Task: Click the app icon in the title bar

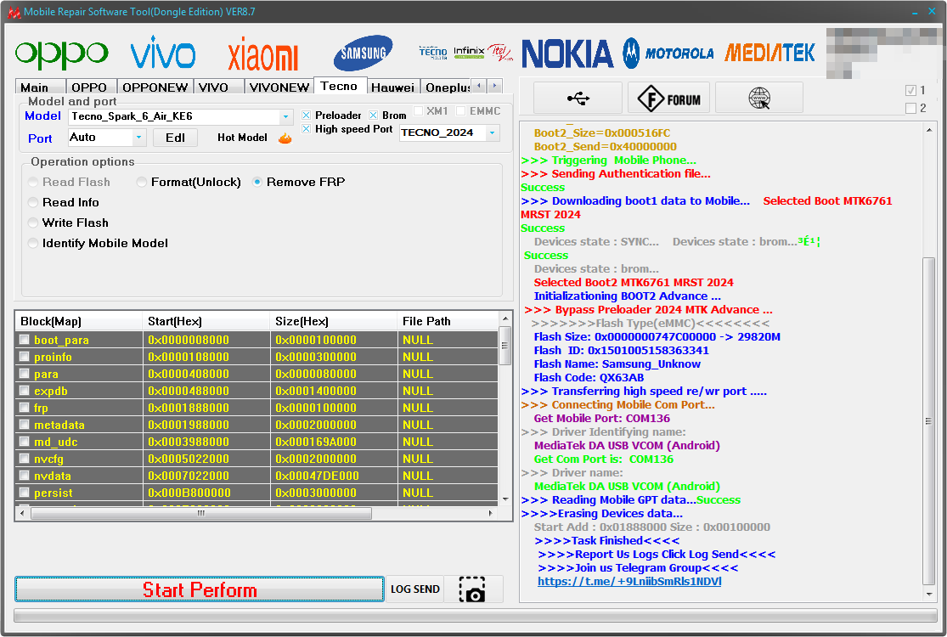Action: (14, 12)
